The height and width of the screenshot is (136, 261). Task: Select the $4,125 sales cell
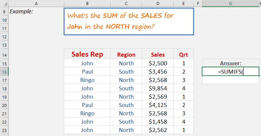click(158, 105)
